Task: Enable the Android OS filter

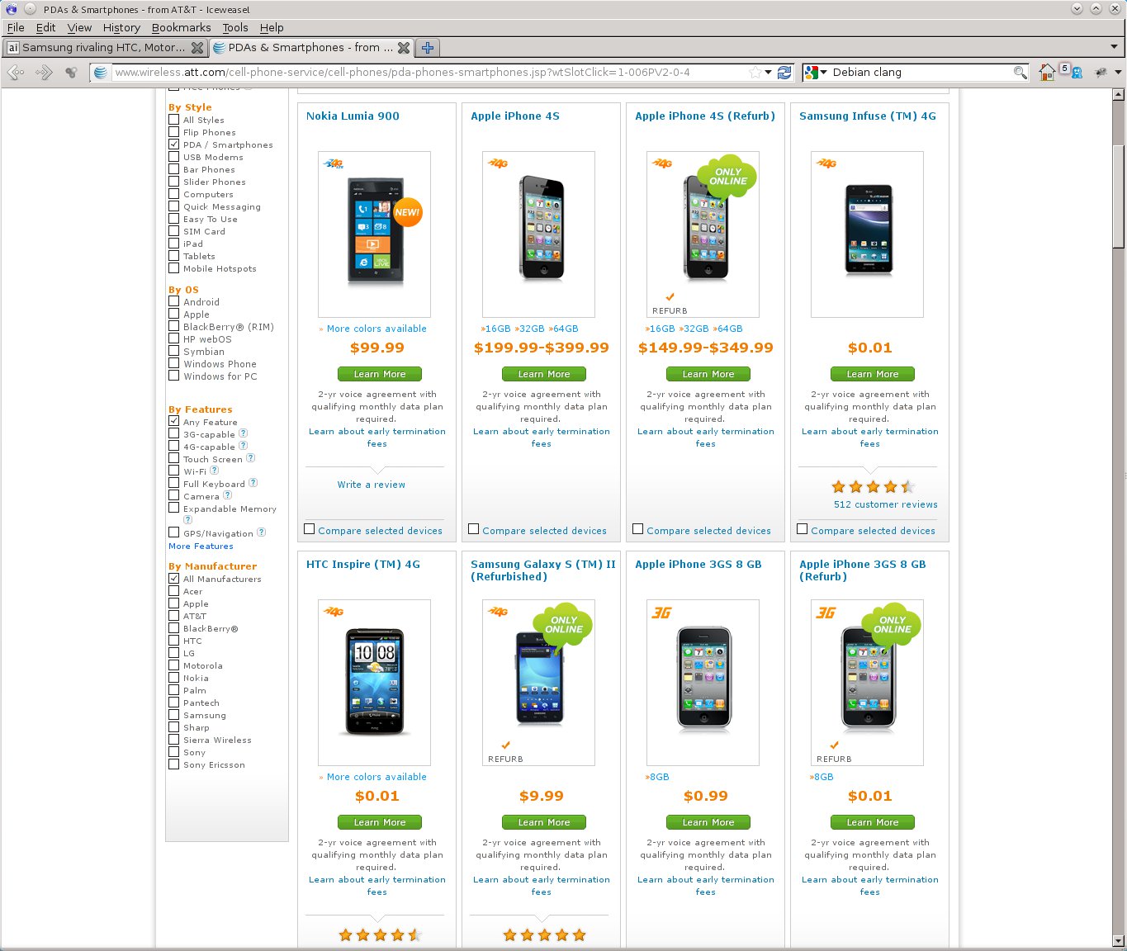Action: pos(173,302)
